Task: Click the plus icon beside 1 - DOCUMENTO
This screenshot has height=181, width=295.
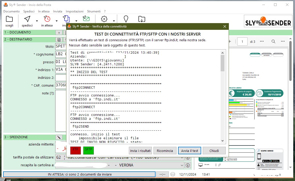Action: 59,33
